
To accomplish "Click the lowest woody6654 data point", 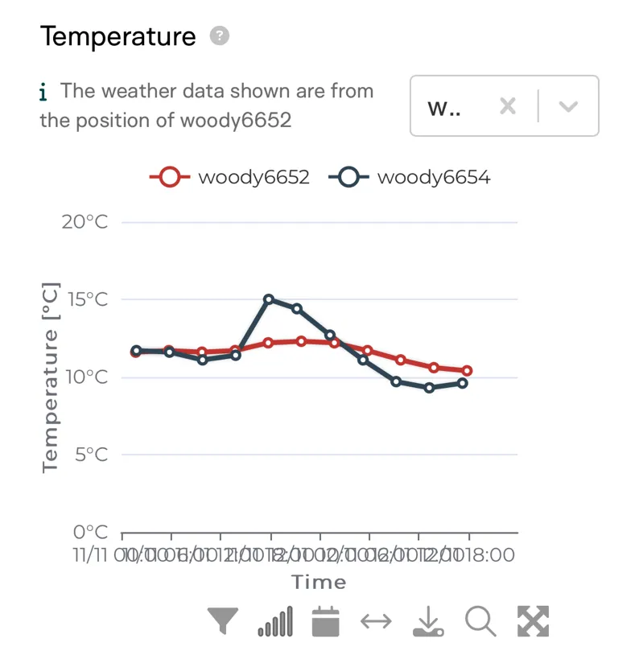I will (429, 387).
